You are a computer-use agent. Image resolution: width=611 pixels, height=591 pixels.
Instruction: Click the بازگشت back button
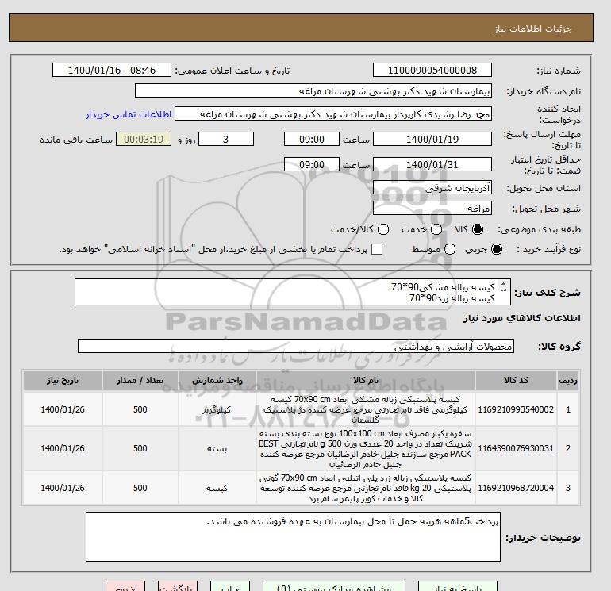[178, 586]
